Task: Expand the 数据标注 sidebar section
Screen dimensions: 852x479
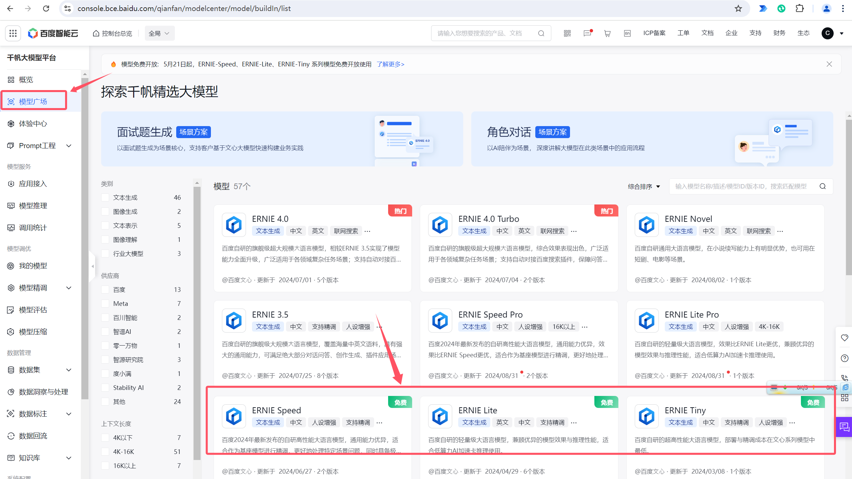Action: coord(69,414)
